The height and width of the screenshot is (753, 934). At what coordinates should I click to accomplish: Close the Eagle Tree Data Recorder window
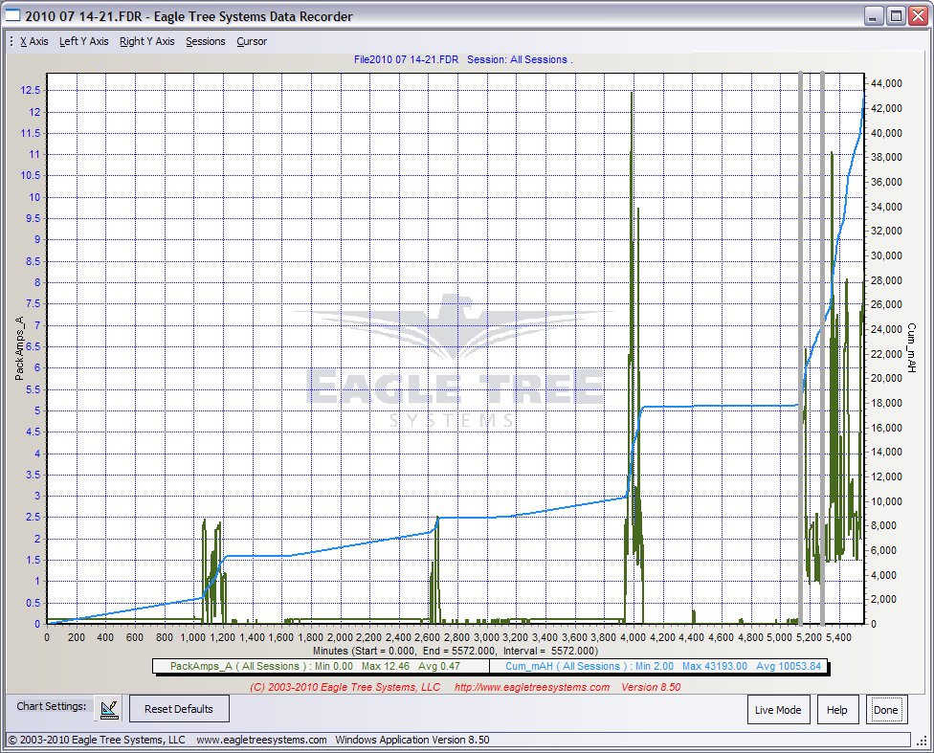(917, 16)
